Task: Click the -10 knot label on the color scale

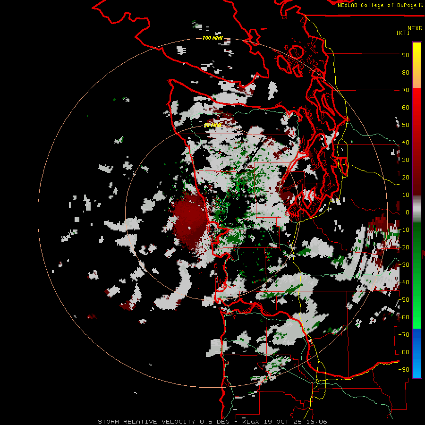Action: tap(404, 230)
